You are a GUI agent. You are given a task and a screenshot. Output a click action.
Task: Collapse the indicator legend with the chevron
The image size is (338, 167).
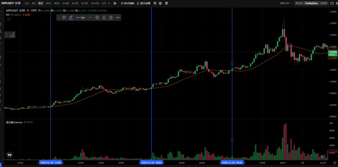(x=9, y=19)
